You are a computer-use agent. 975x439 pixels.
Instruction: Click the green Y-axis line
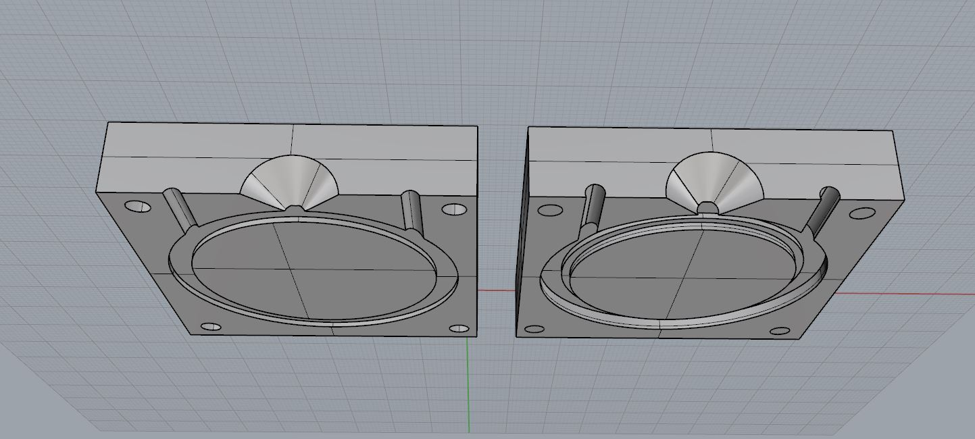[468, 385]
